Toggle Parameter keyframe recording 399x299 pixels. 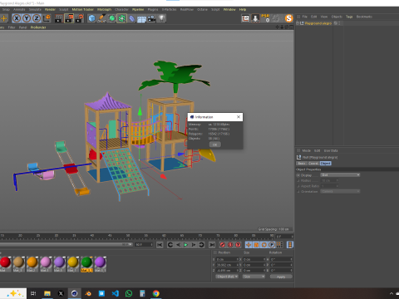click(x=272, y=245)
